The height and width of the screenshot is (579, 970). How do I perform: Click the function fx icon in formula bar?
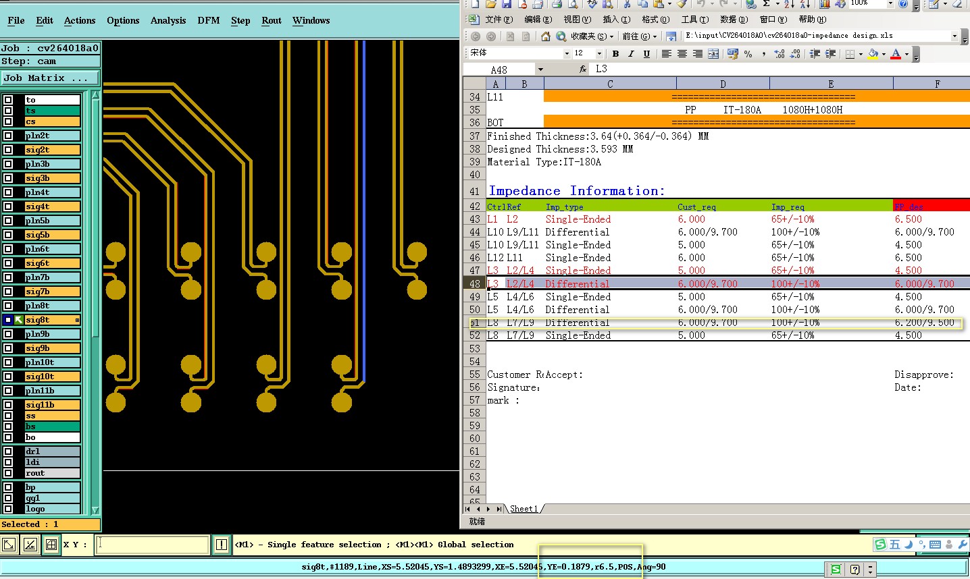pos(583,69)
